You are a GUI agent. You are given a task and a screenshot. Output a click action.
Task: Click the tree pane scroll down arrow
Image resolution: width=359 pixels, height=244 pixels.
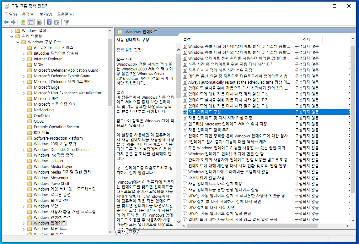tap(110, 232)
